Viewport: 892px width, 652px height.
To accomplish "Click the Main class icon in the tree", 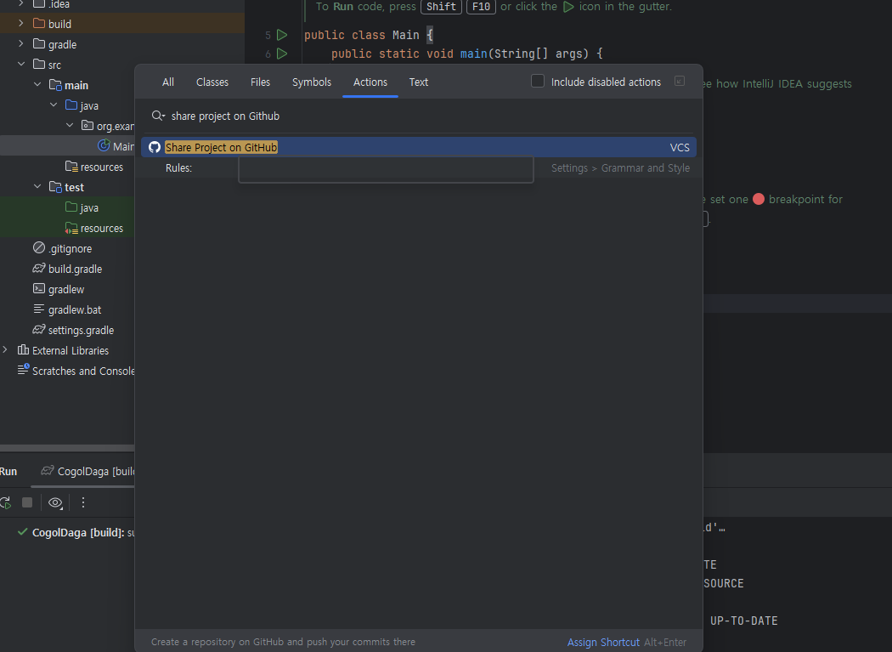I will tap(104, 145).
